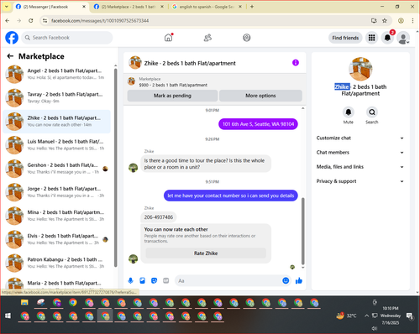The height and width of the screenshot is (334, 420).
Task: Open notifications bell icon
Action: coord(387,38)
